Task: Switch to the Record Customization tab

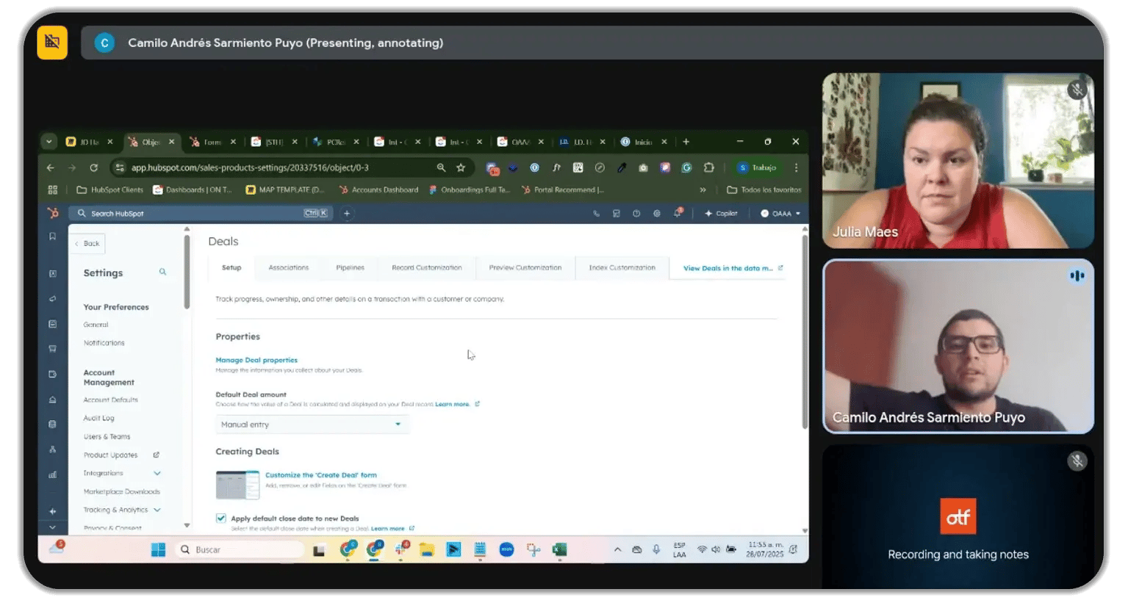Action: (426, 267)
